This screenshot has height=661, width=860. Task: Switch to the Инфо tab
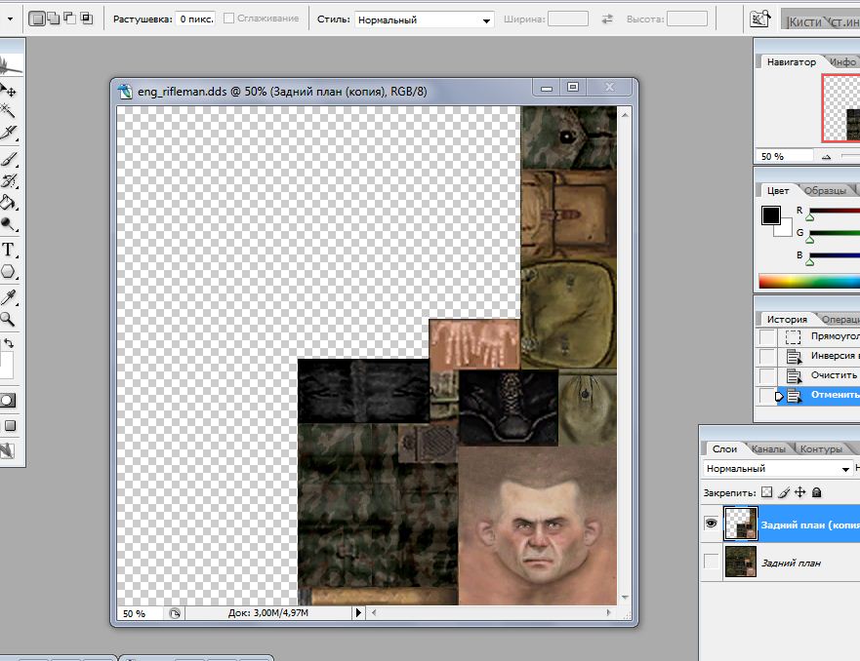[x=842, y=61]
